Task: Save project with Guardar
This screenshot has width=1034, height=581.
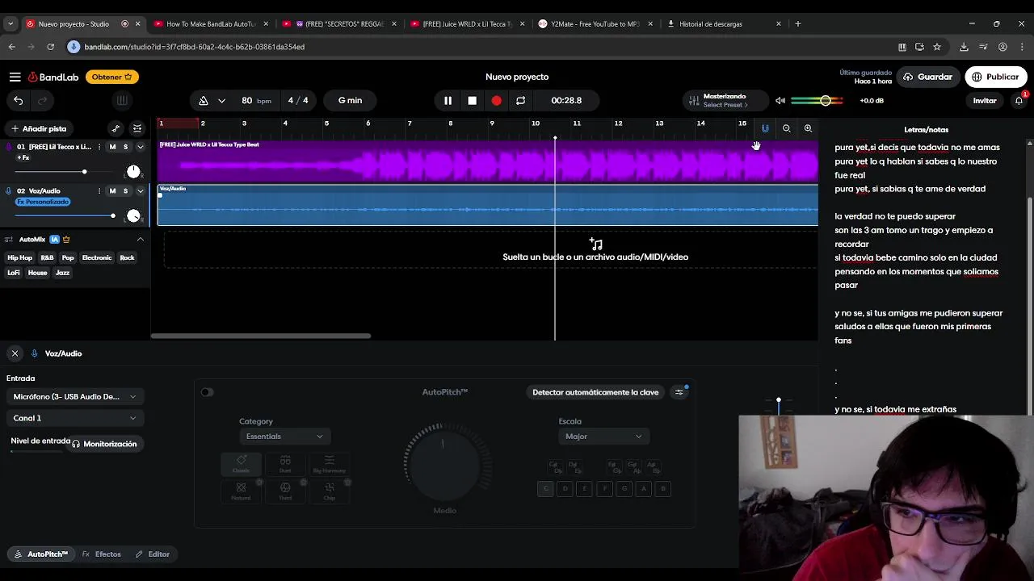Action: click(927, 77)
